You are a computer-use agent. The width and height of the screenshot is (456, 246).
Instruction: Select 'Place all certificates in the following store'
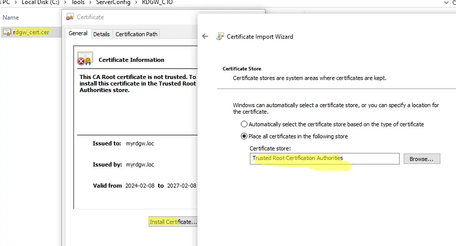(x=244, y=136)
